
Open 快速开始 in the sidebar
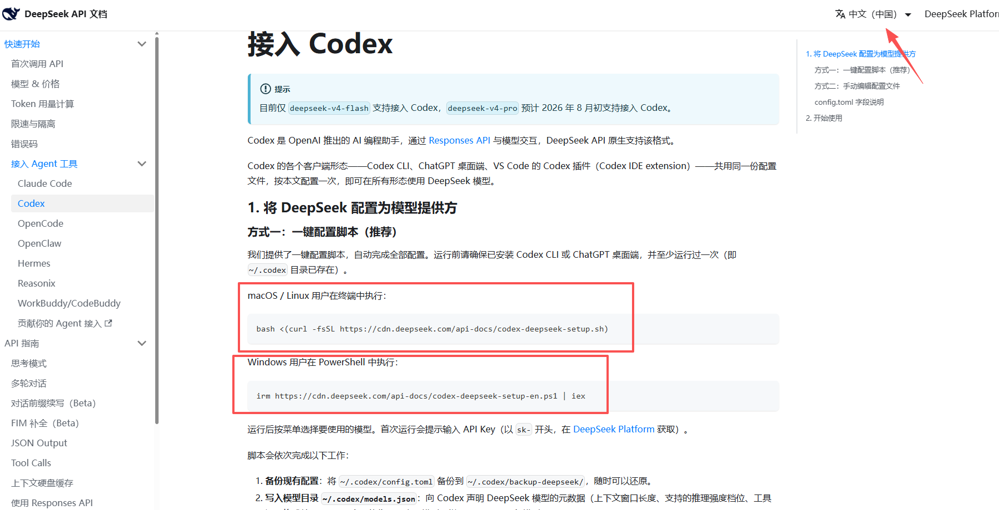point(22,44)
